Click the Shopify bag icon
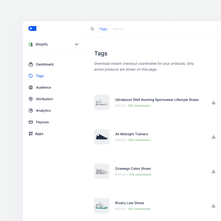 (x=31, y=44)
